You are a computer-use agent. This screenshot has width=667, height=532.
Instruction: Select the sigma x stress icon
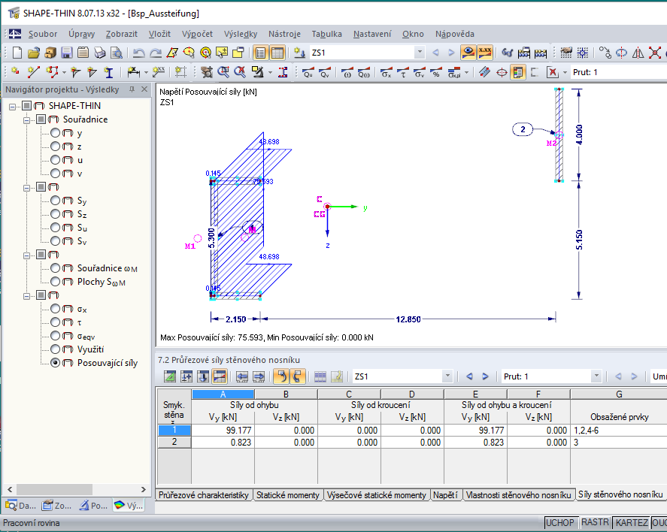point(386,73)
